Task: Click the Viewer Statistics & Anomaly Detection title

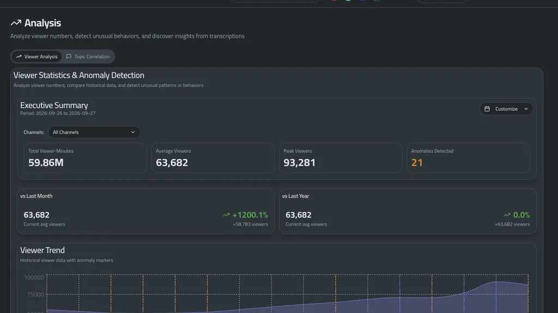Action: 78,75
